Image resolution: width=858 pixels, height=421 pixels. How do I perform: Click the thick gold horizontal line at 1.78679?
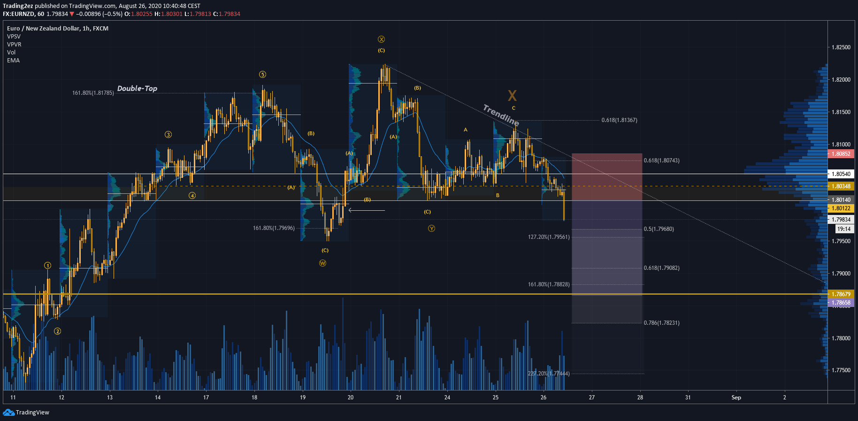pyautogui.click(x=415, y=294)
